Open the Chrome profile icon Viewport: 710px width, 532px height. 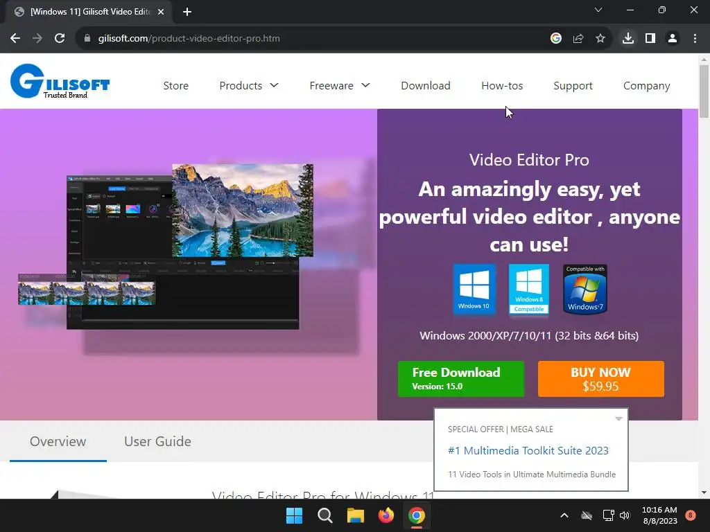(x=673, y=39)
